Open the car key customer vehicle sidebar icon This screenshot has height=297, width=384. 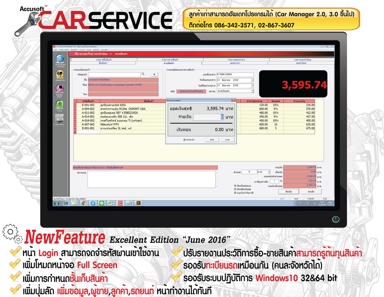point(60,88)
